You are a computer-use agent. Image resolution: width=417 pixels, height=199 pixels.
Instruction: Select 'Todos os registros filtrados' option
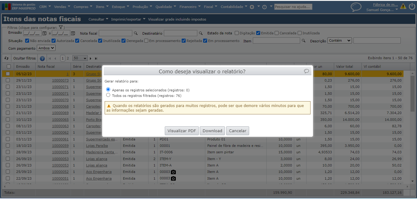click(108, 95)
